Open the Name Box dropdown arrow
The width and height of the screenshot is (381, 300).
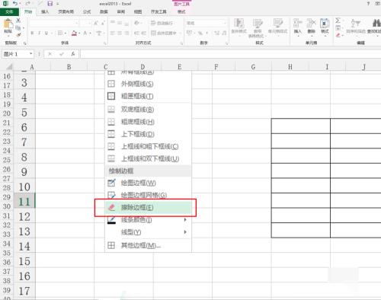[31, 54]
